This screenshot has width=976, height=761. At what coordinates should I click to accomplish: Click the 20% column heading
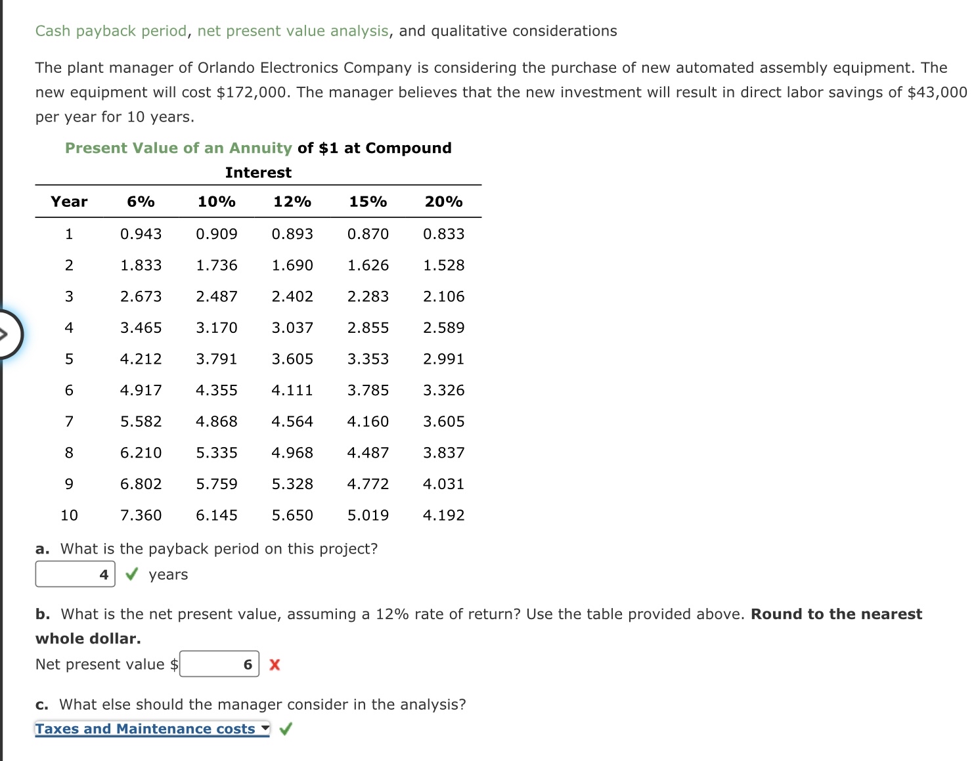pos(443,202)
